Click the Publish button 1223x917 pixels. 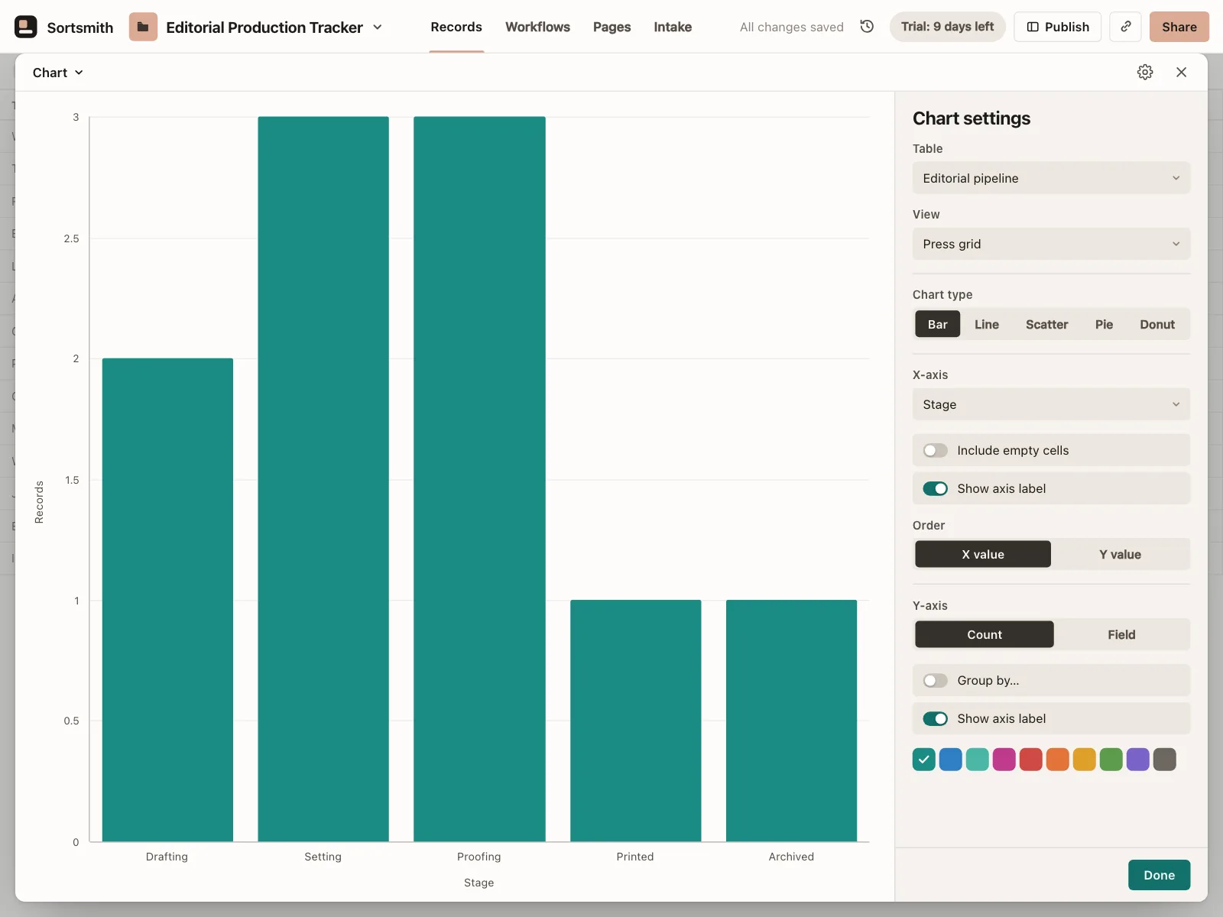(1058, 27)
